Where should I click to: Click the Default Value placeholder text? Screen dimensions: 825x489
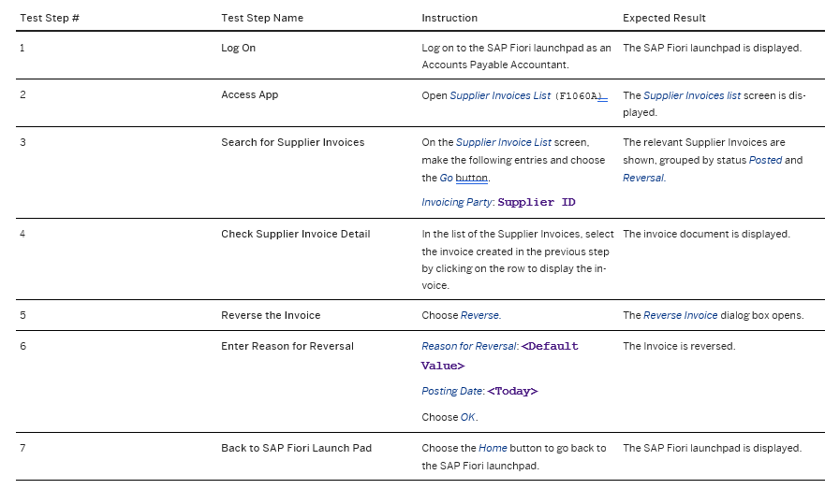coord(500,355)
